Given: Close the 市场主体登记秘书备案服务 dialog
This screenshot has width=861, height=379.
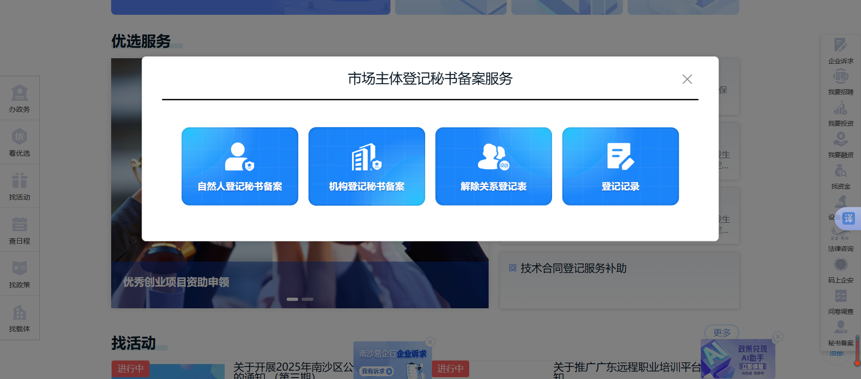Looking at the screenshot, I should pyautogui.click(x=687, y=79).
